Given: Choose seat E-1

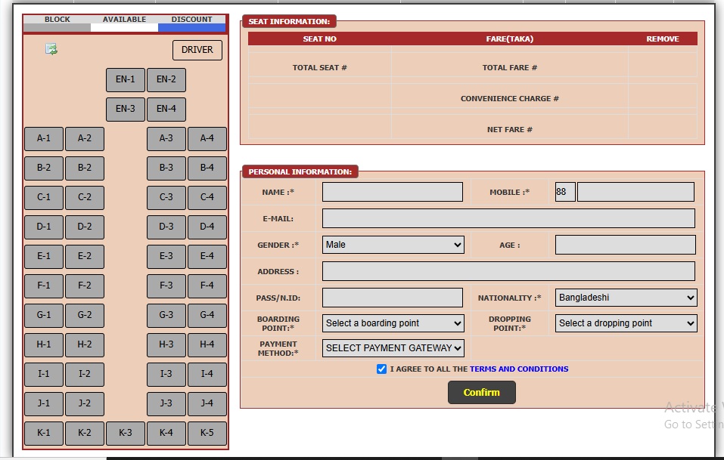Looking at the screenshot, I should [44, 257].
